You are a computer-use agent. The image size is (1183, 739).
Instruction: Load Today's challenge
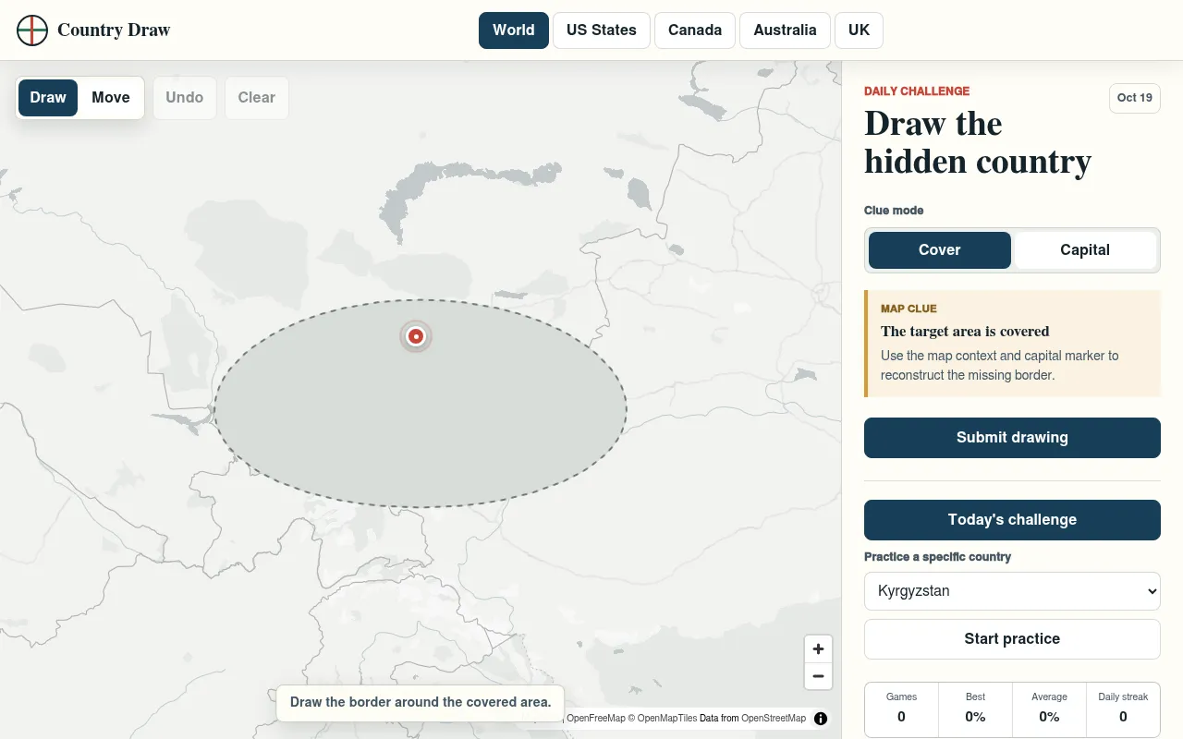[x=1012, y=520]
